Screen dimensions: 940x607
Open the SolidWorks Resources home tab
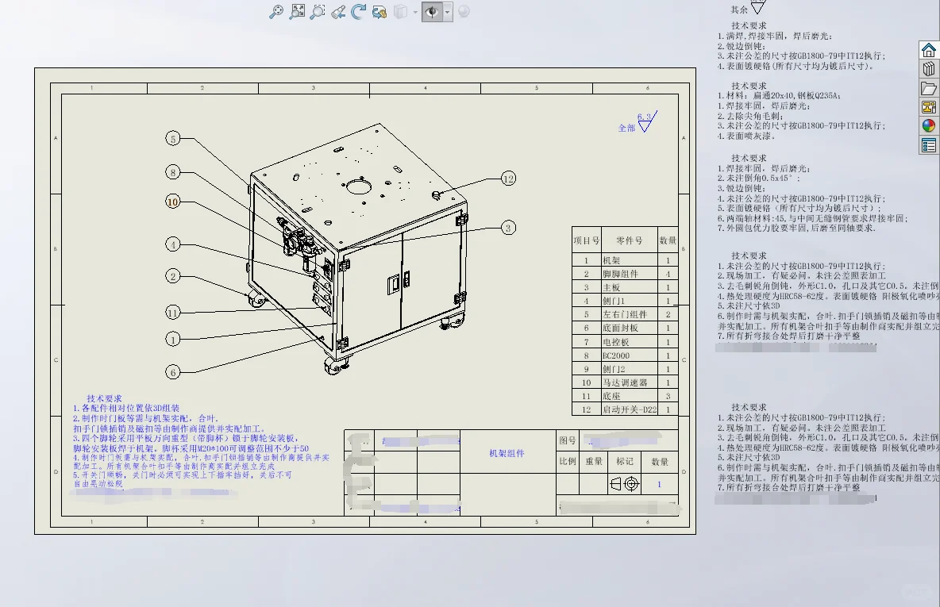pos(929,50)
